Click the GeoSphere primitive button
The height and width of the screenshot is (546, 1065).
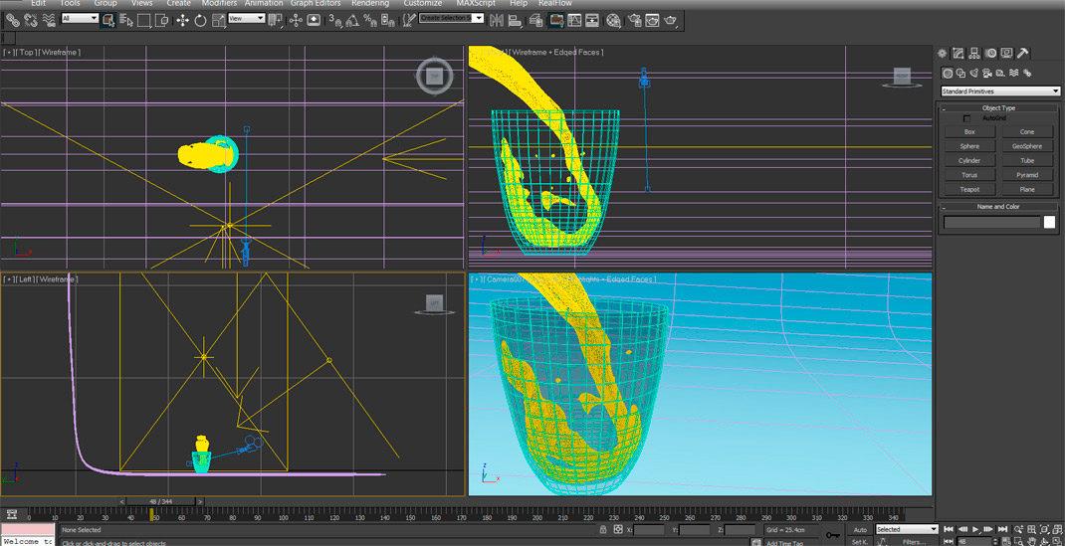1027,146
